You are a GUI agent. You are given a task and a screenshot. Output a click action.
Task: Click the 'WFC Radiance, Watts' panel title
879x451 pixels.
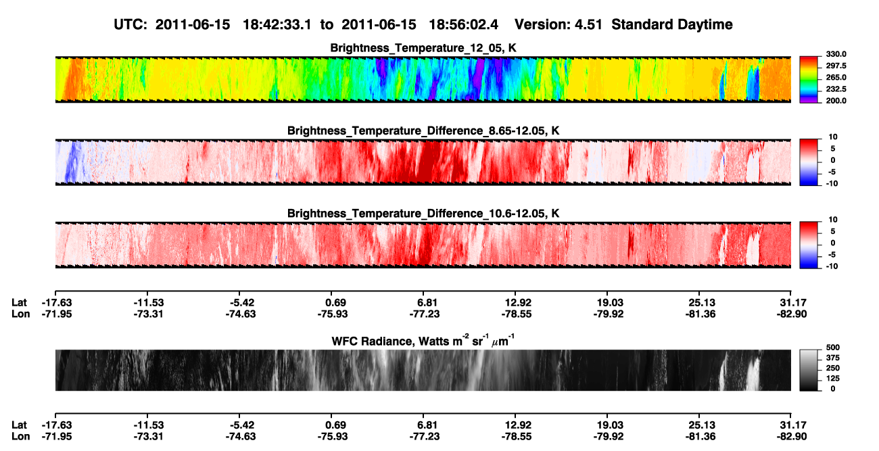pos(423,341)
